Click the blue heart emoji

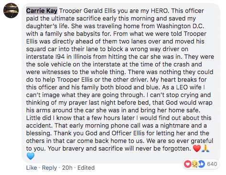(31, 156)
